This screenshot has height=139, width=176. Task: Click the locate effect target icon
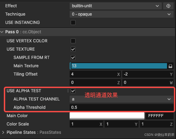(168, 6)
